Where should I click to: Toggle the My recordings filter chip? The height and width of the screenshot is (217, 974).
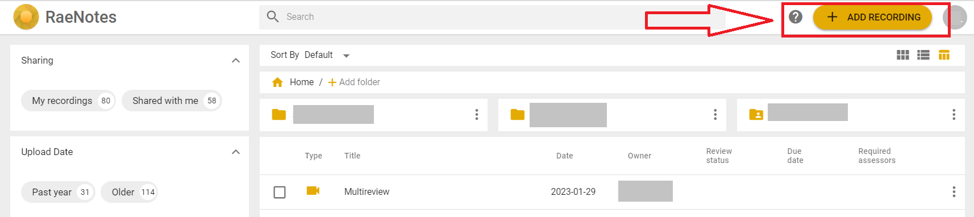pyautogui.click(x=68, y=101)
